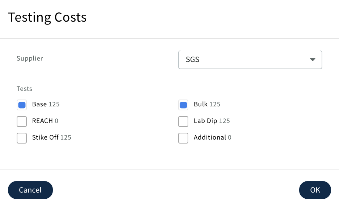This screenshot has height=207, width=339.
Task: Cancel the Testing Costs dialog
Action: 30,190
